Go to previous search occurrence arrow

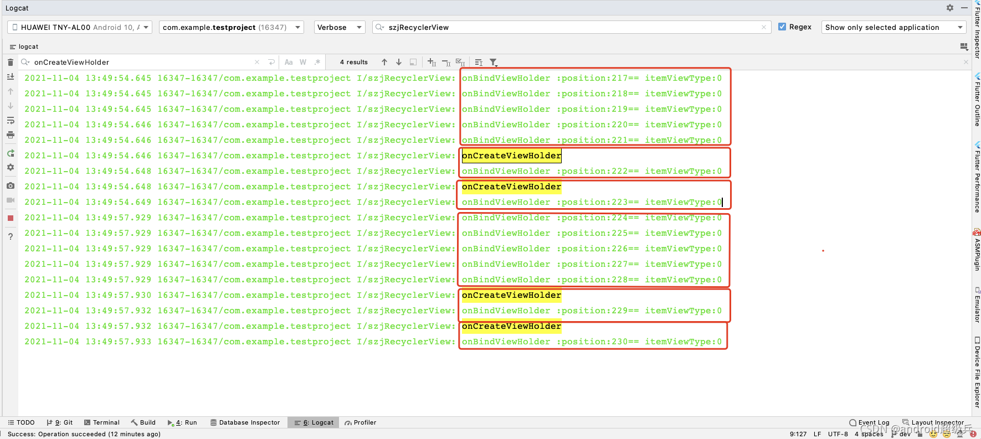pyautogui.click(x=384, y=62)
